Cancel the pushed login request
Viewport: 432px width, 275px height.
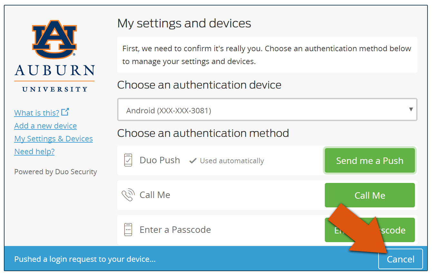pyautogui.click(x=400, y=259)
